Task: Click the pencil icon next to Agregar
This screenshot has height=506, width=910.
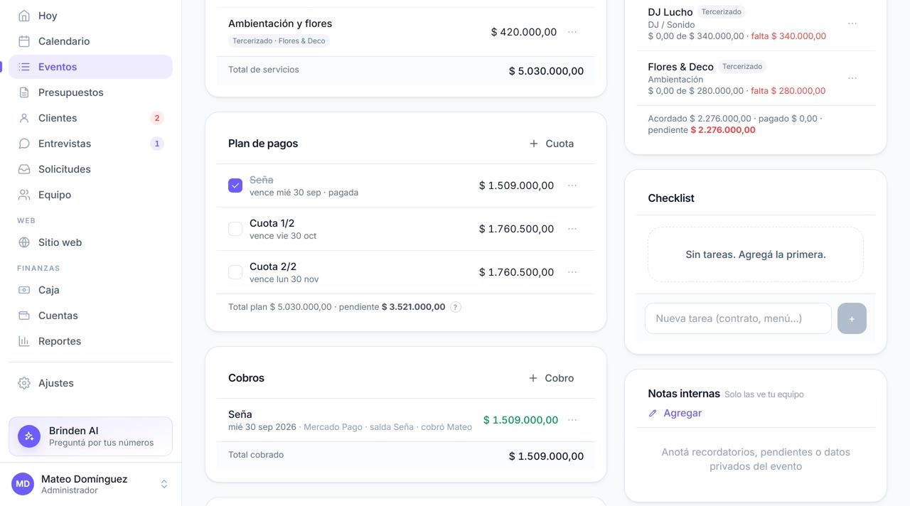Action: 653,413
